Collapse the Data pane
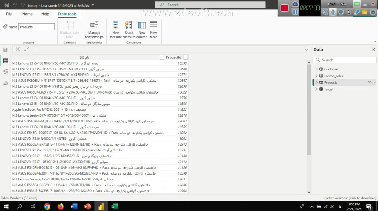Viewport: 378px width, 211px height. [x=373, y=49]
